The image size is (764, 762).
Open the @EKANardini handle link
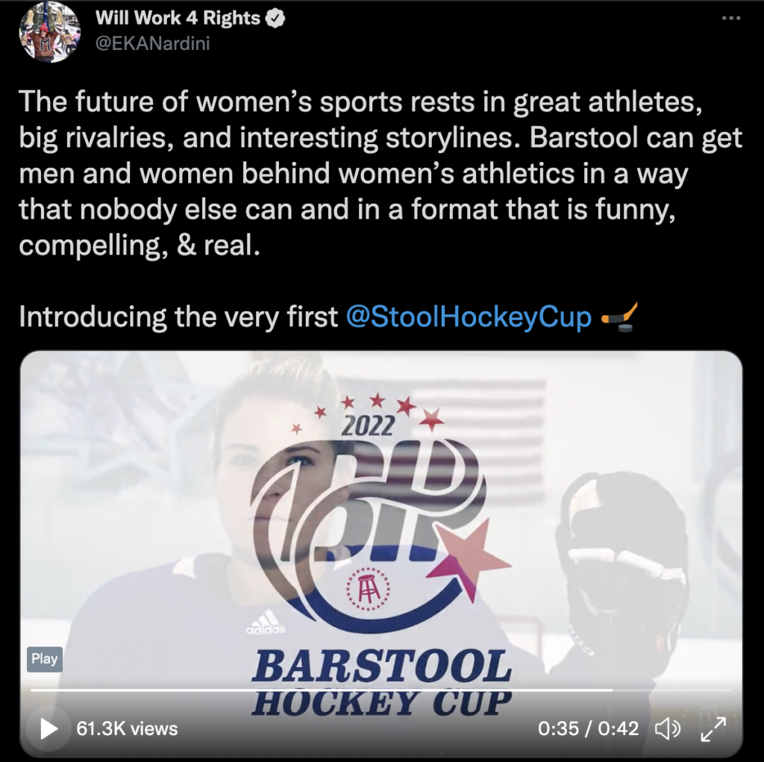click(152, 43)
